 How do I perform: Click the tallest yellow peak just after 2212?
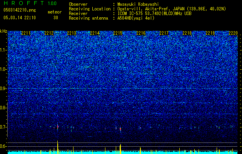pyautogui.click(x=58, y=147)
